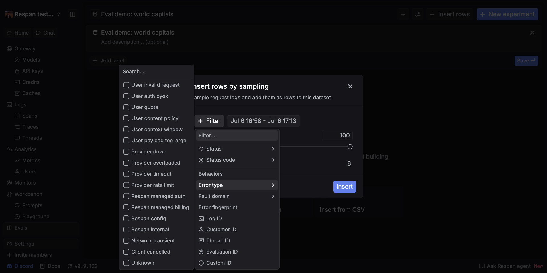Check User quota
Viewport: 547px width, 273px height.
tap(126, 107)
